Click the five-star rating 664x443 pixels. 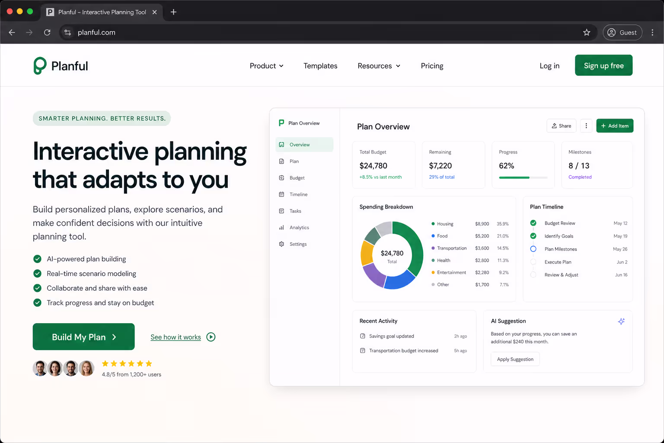[x=127, y=364]
